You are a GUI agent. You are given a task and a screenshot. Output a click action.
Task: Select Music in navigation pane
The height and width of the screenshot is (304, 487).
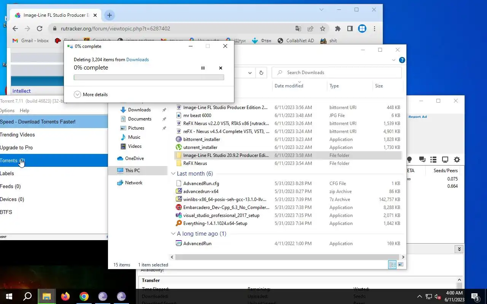click(x=134, y=137)
